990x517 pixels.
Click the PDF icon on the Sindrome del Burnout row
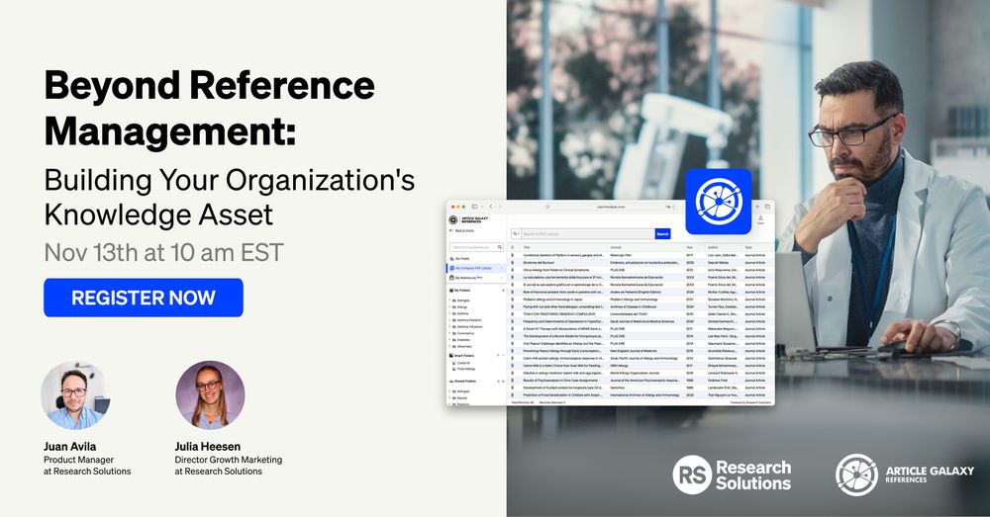pos(512,262)
